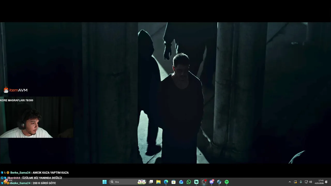Click the itemAVM sponsor logo
331x186 pixels.
click(x=16, y=90)
